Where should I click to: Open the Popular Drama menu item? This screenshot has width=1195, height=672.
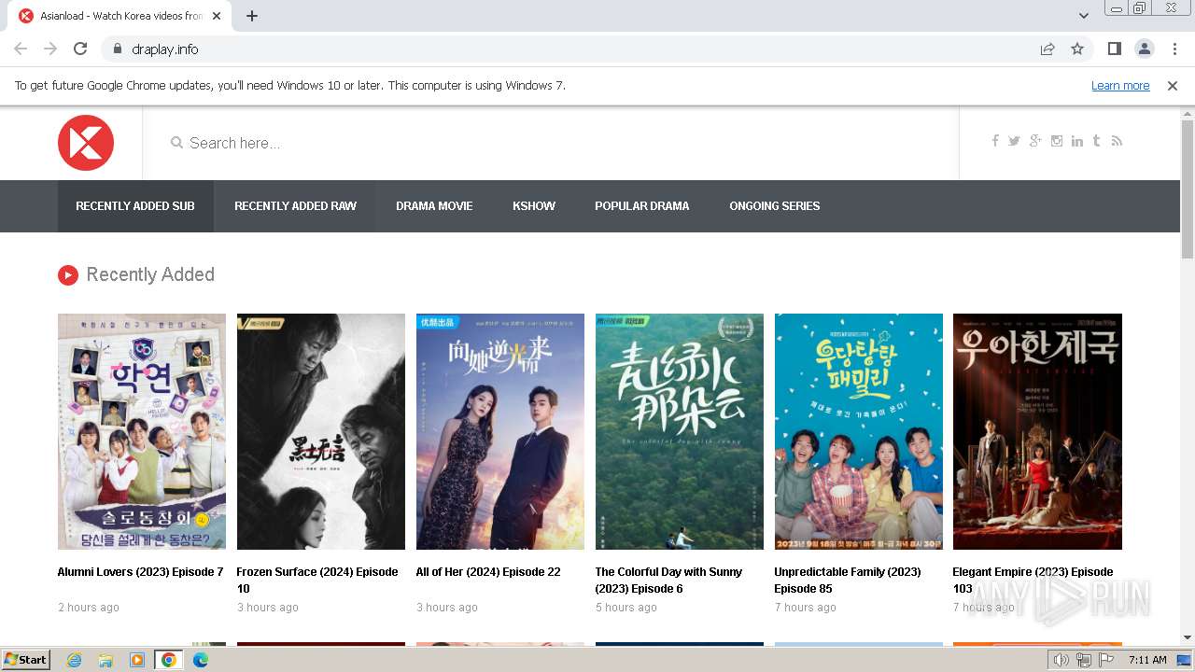(x=642, y=206)
